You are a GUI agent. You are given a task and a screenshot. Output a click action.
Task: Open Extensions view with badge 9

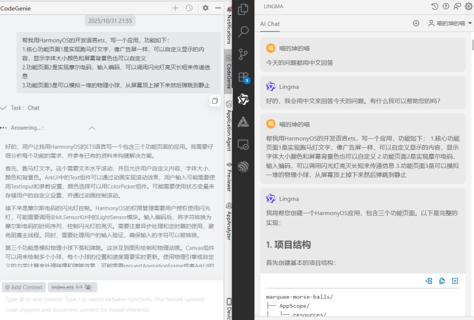243,77
